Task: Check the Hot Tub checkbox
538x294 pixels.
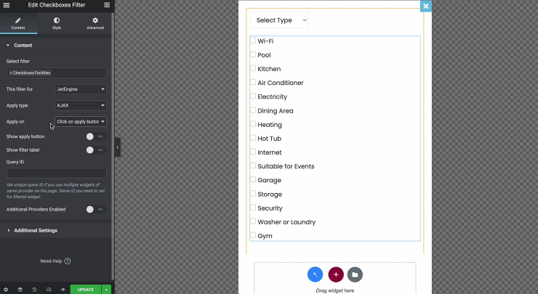Action: 253,138
